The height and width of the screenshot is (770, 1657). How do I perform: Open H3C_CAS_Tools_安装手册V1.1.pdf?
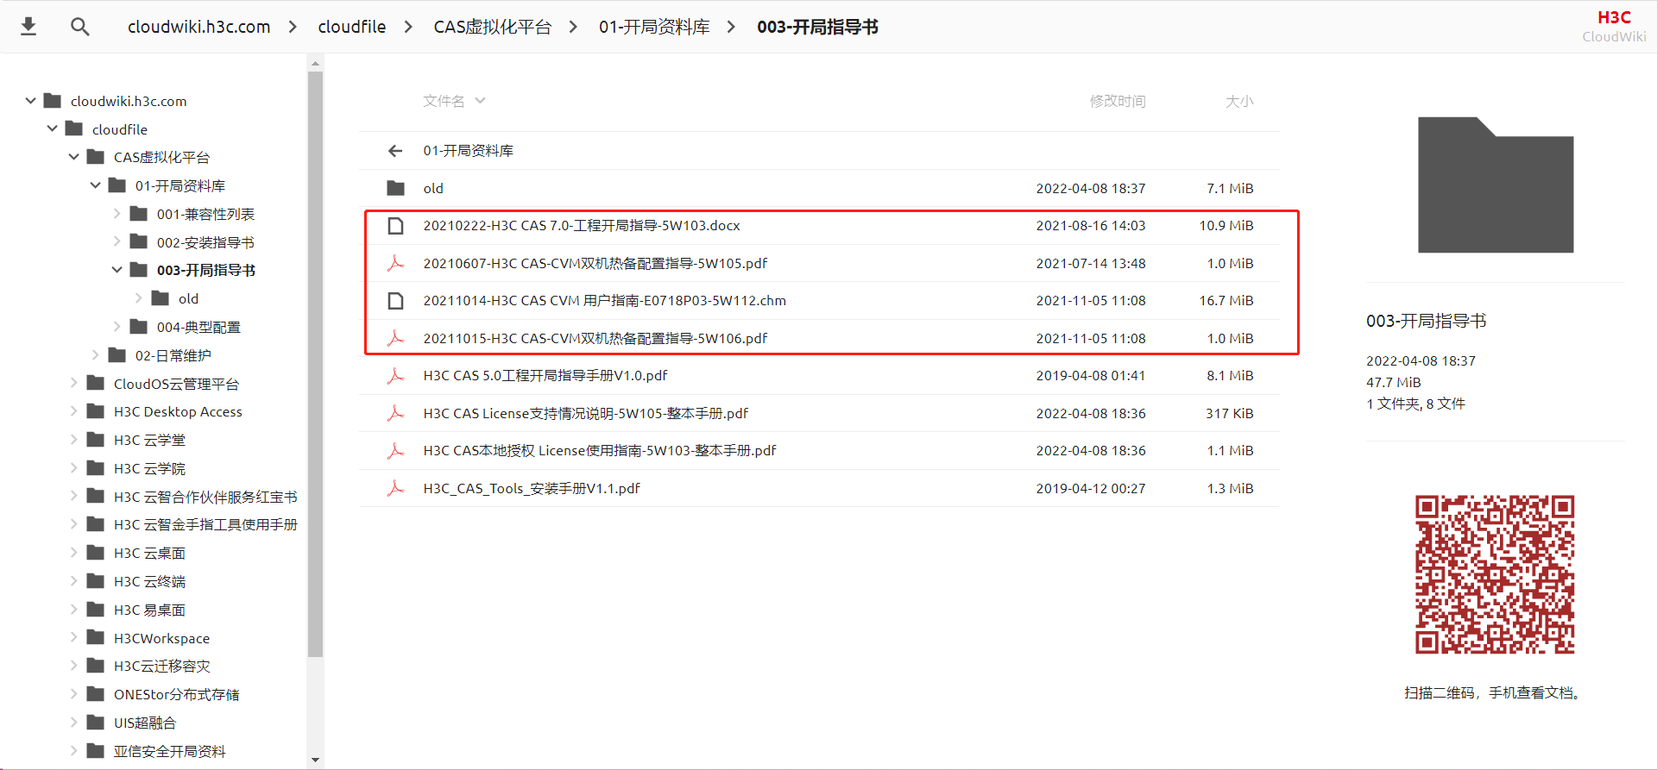(x=532, y=488)
